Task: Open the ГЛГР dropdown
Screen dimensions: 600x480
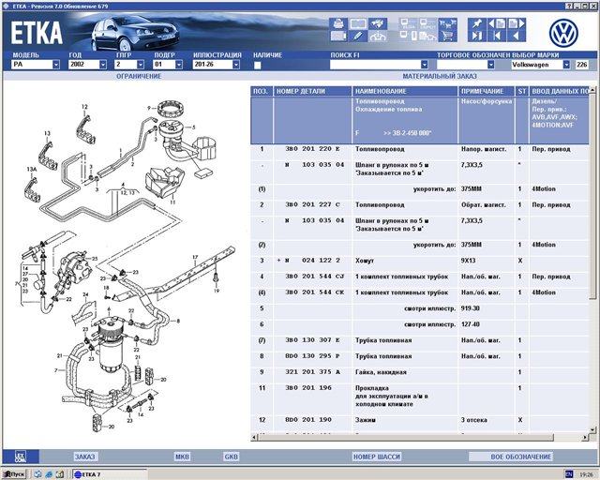Action: point(141,65)
